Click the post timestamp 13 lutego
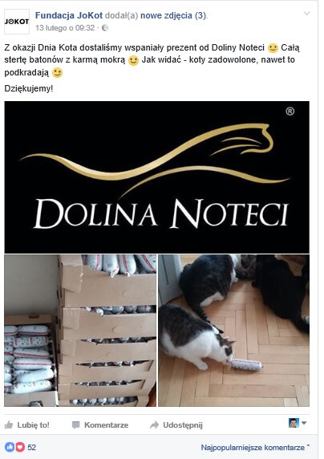 [65, 28]
